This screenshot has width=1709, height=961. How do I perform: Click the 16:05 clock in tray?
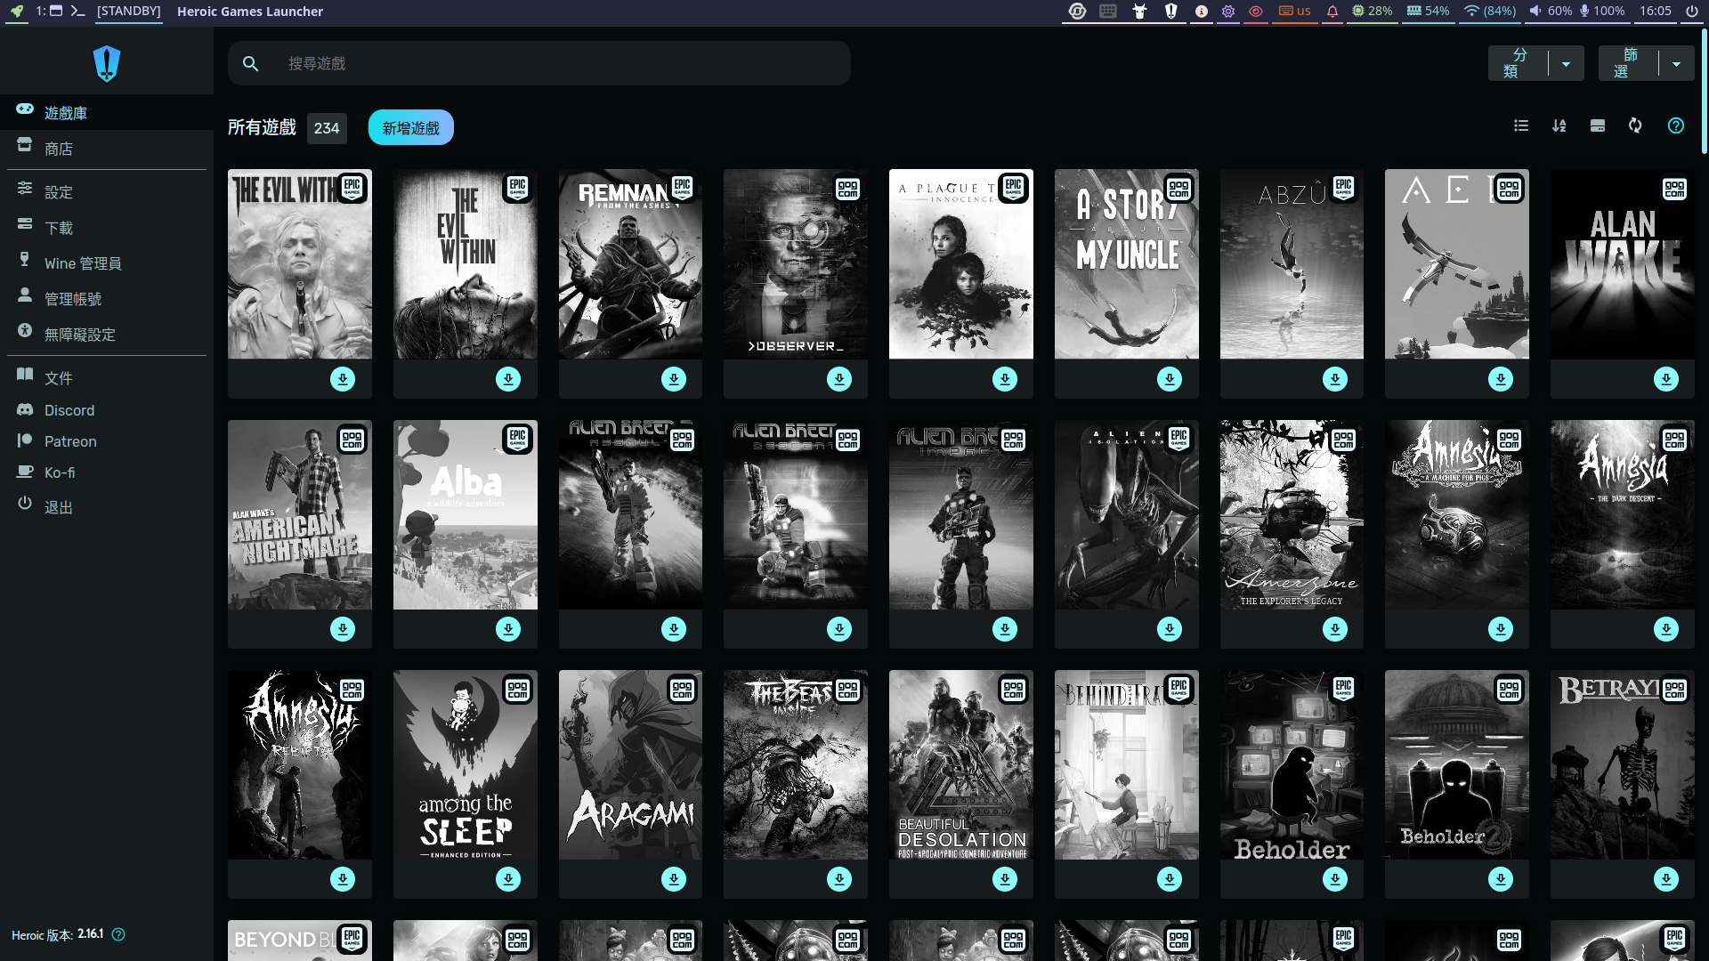(x=1655, y=11)
